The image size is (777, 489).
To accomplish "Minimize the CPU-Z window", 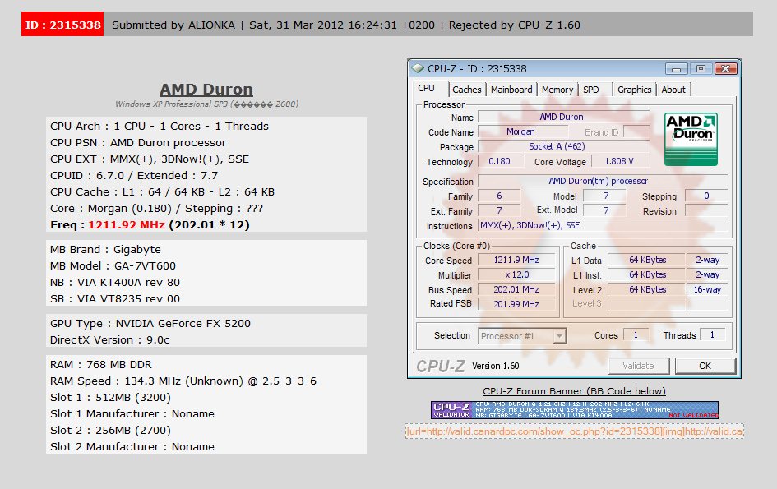I will (x=676, y=68).
